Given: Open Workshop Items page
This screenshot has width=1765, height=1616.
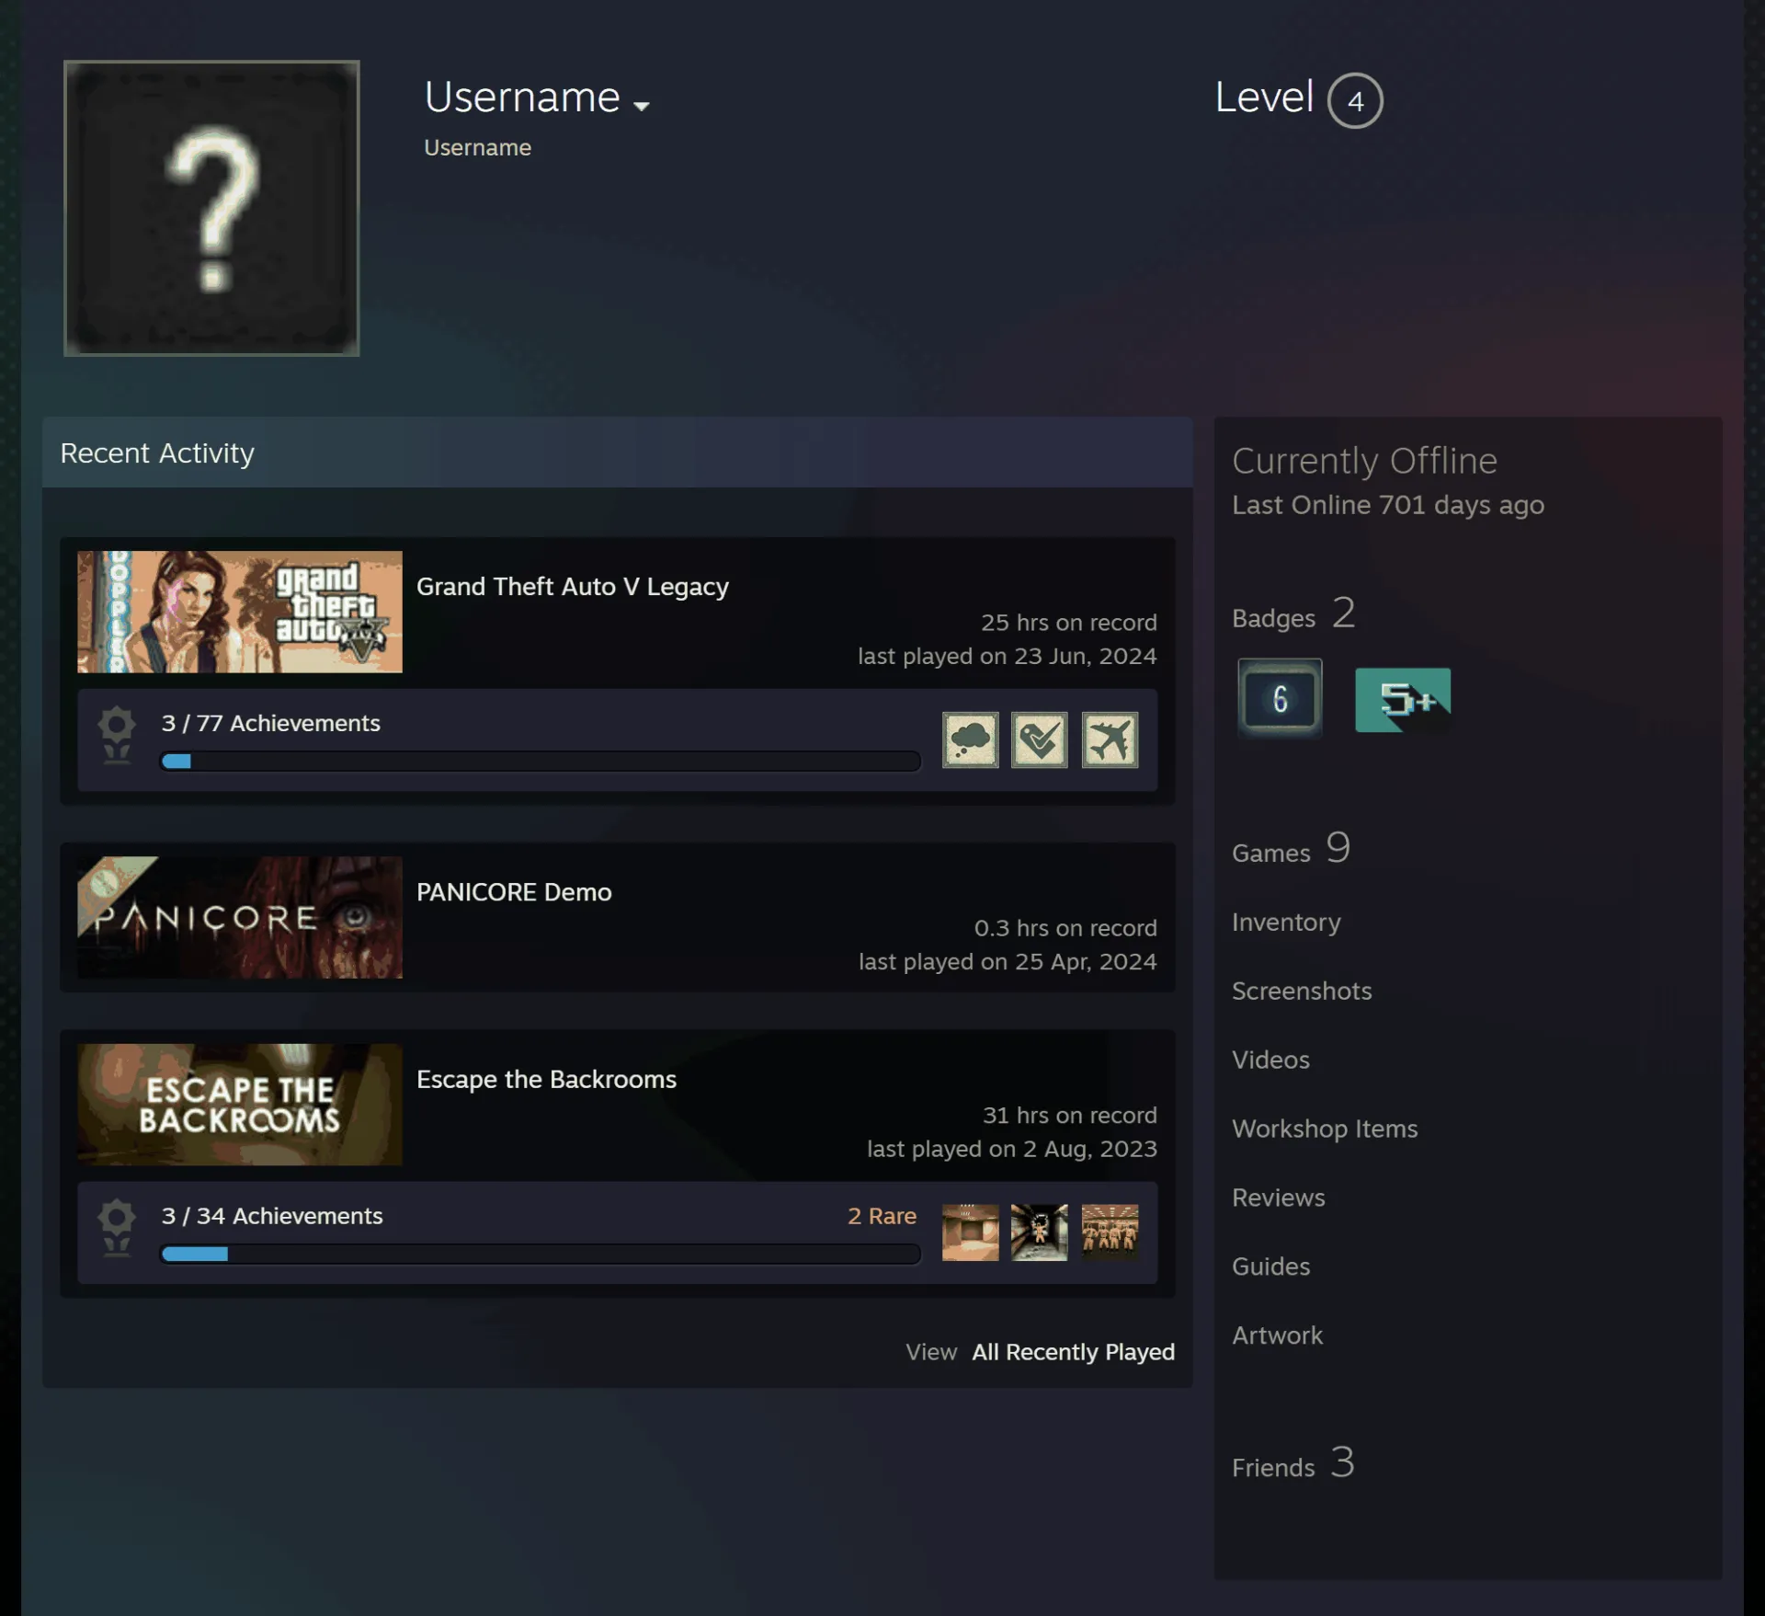Looking at the screenshot, I should click(x=1325, y=1129).
